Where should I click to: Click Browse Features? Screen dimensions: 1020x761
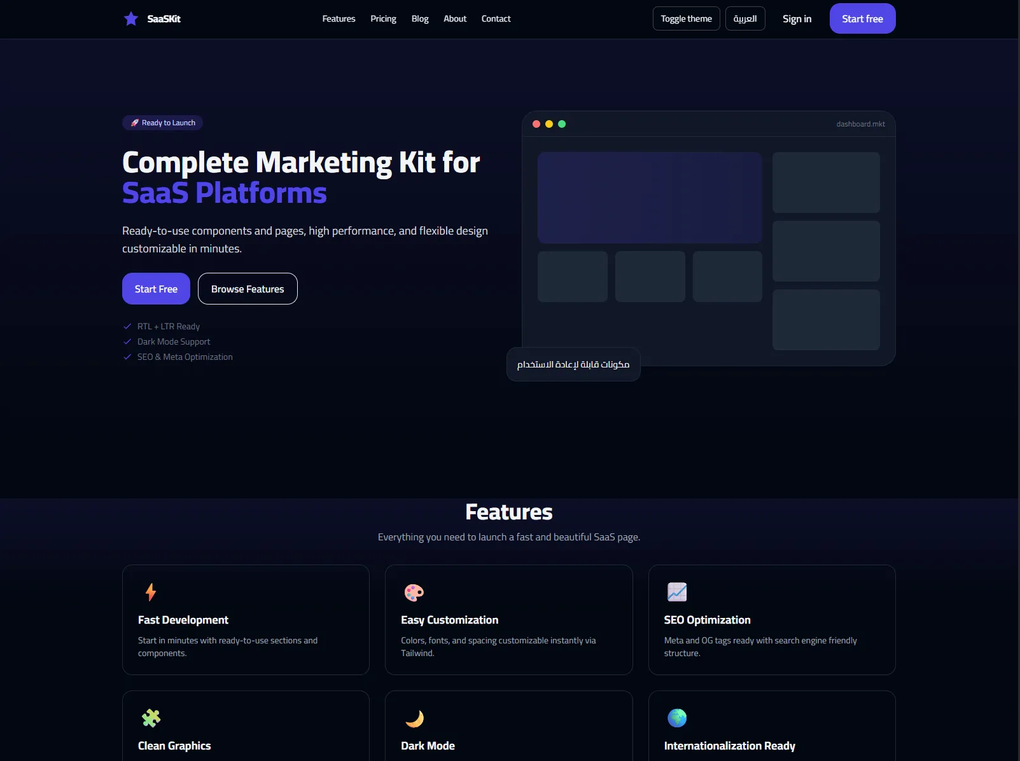click(x=247, y=289)
